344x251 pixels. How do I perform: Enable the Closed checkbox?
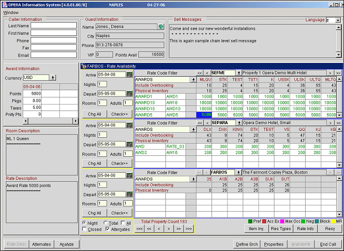coord(85,229)
